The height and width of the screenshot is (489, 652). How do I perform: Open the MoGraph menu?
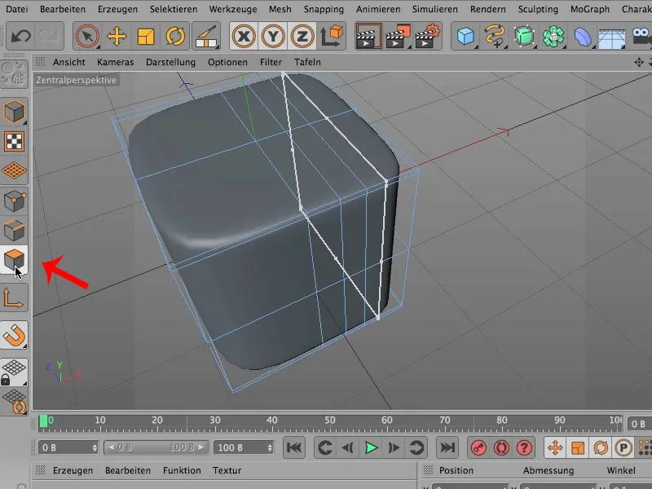point(589,9)
